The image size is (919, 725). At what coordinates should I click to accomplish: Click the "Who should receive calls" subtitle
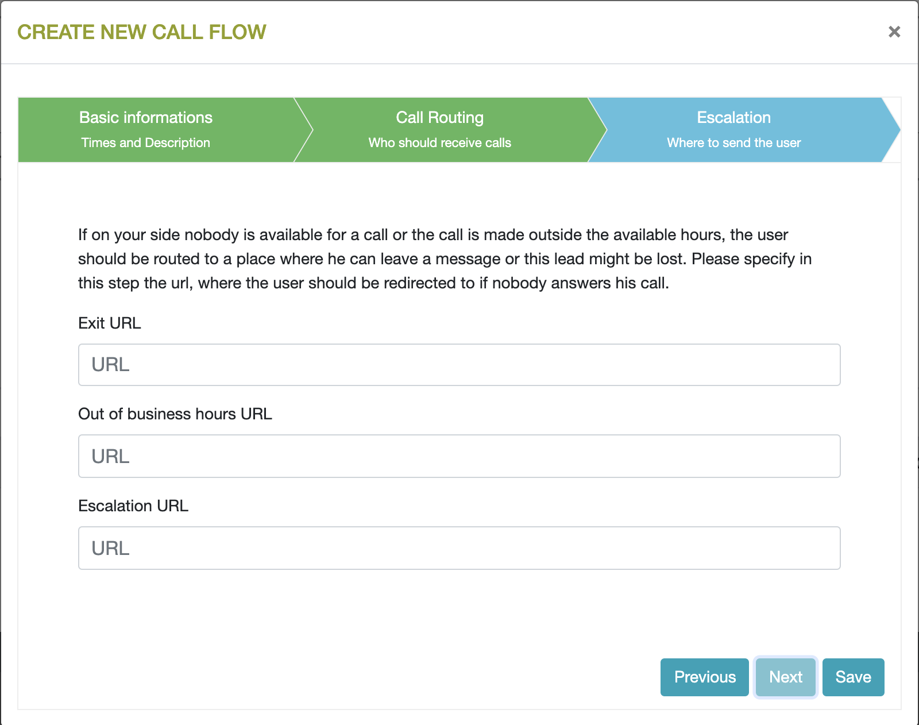439,143
